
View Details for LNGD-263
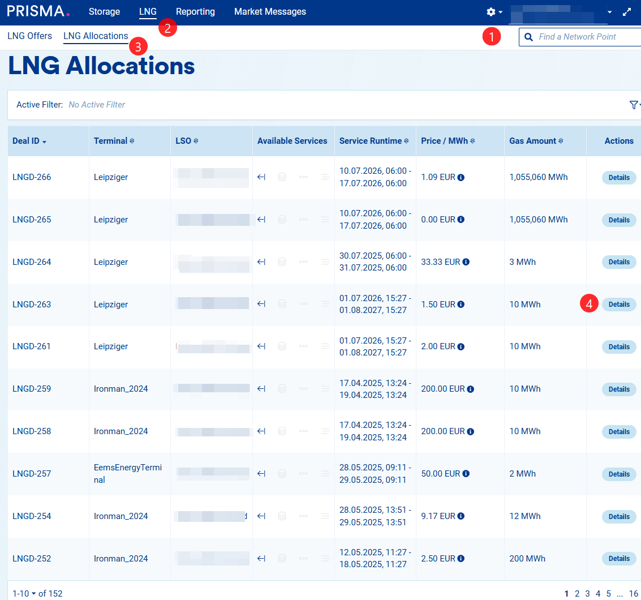(x=619, y=305)
